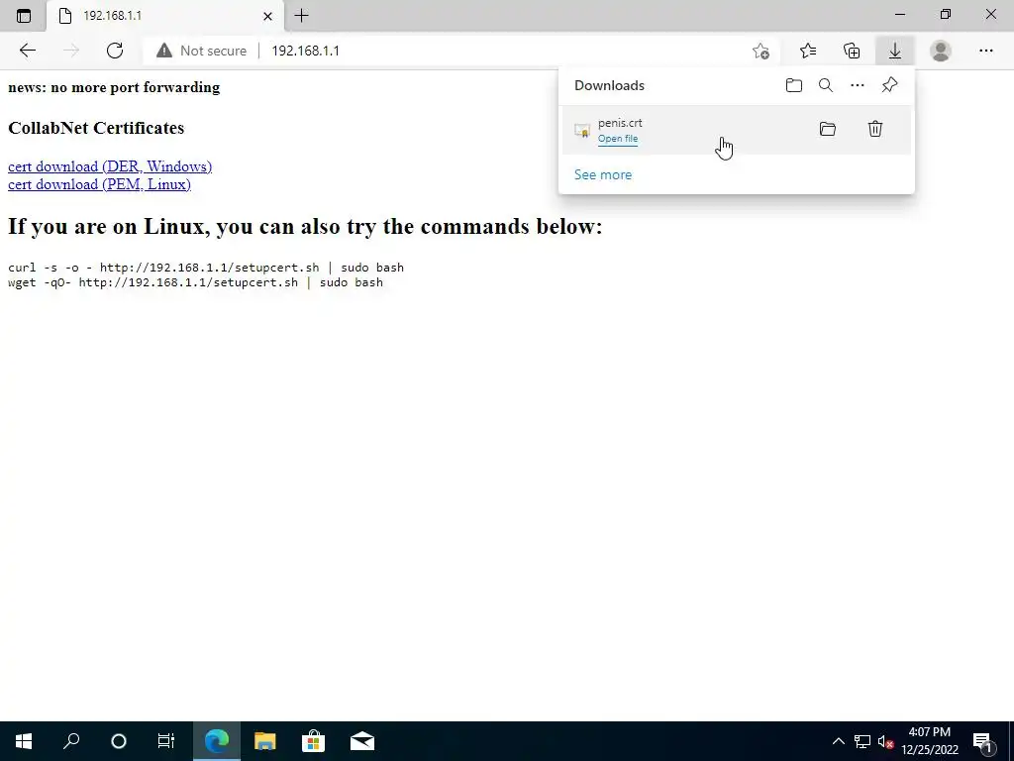
Task: Click See more in Downloads
Action: tap(603, 174)
